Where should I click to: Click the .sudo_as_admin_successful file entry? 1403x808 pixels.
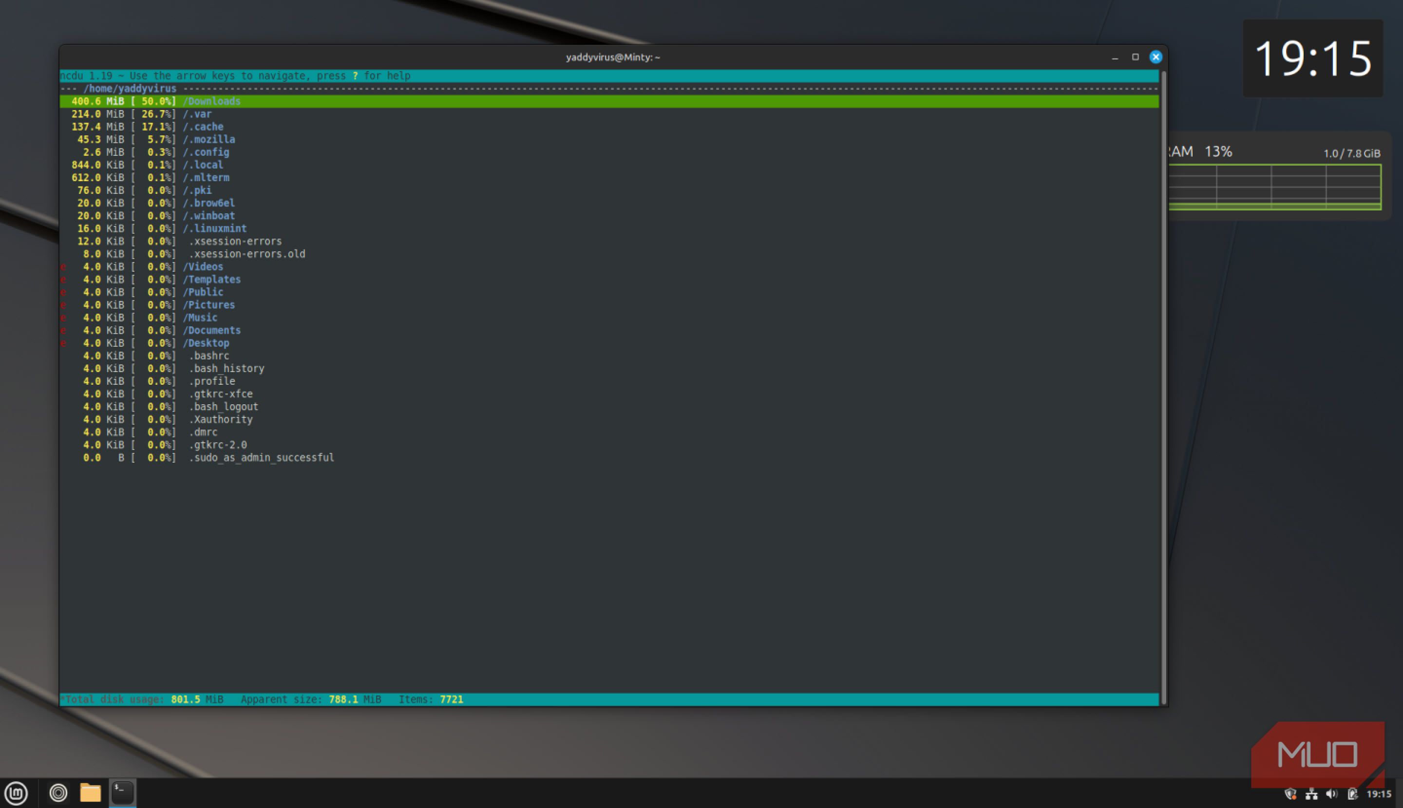(x=262, y=458)
